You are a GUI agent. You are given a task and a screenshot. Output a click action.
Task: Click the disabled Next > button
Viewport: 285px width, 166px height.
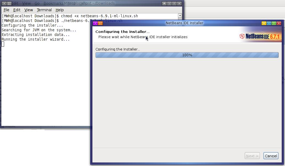point(252,156)
